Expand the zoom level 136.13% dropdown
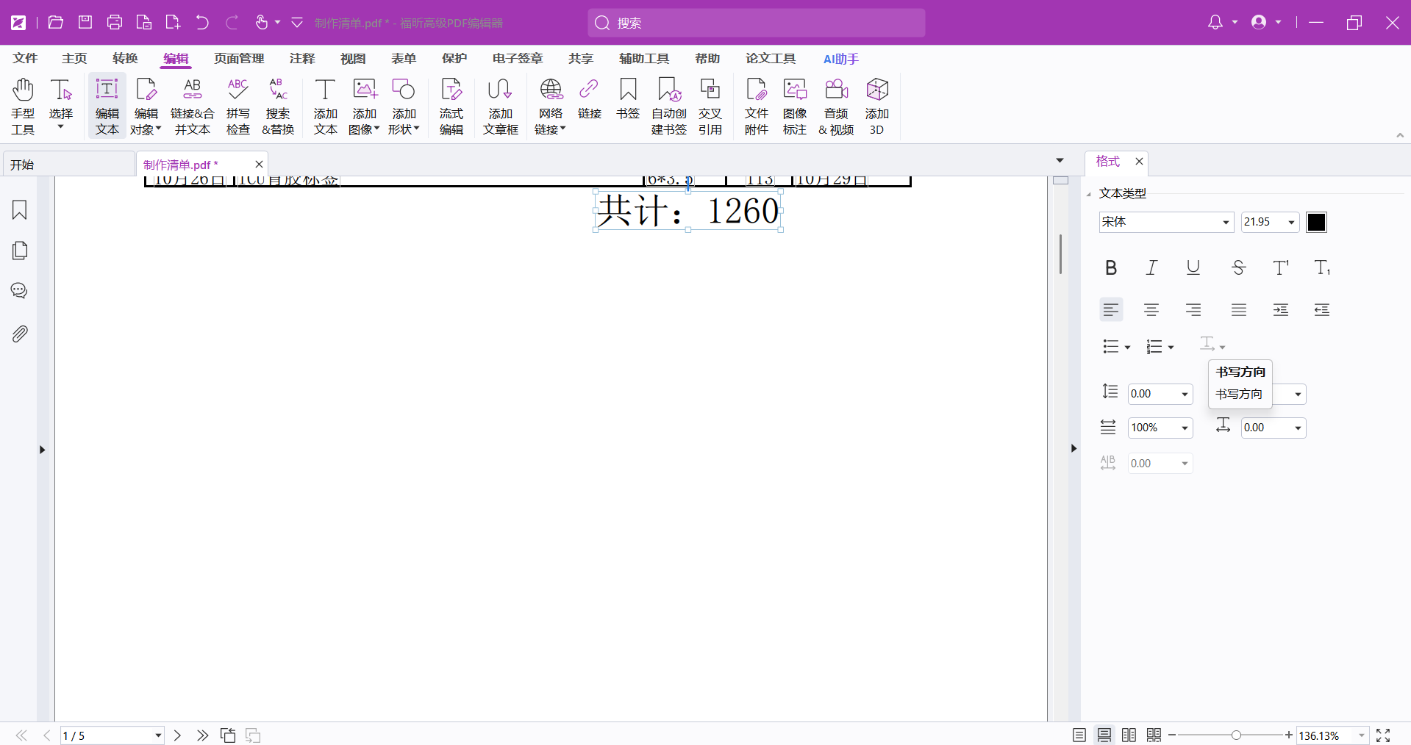The image size is (1411, 745). tap(1361, 735)
